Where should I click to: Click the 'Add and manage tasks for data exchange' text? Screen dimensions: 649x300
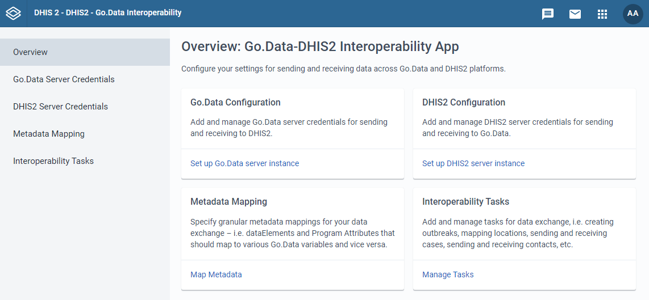coord(518,233)
